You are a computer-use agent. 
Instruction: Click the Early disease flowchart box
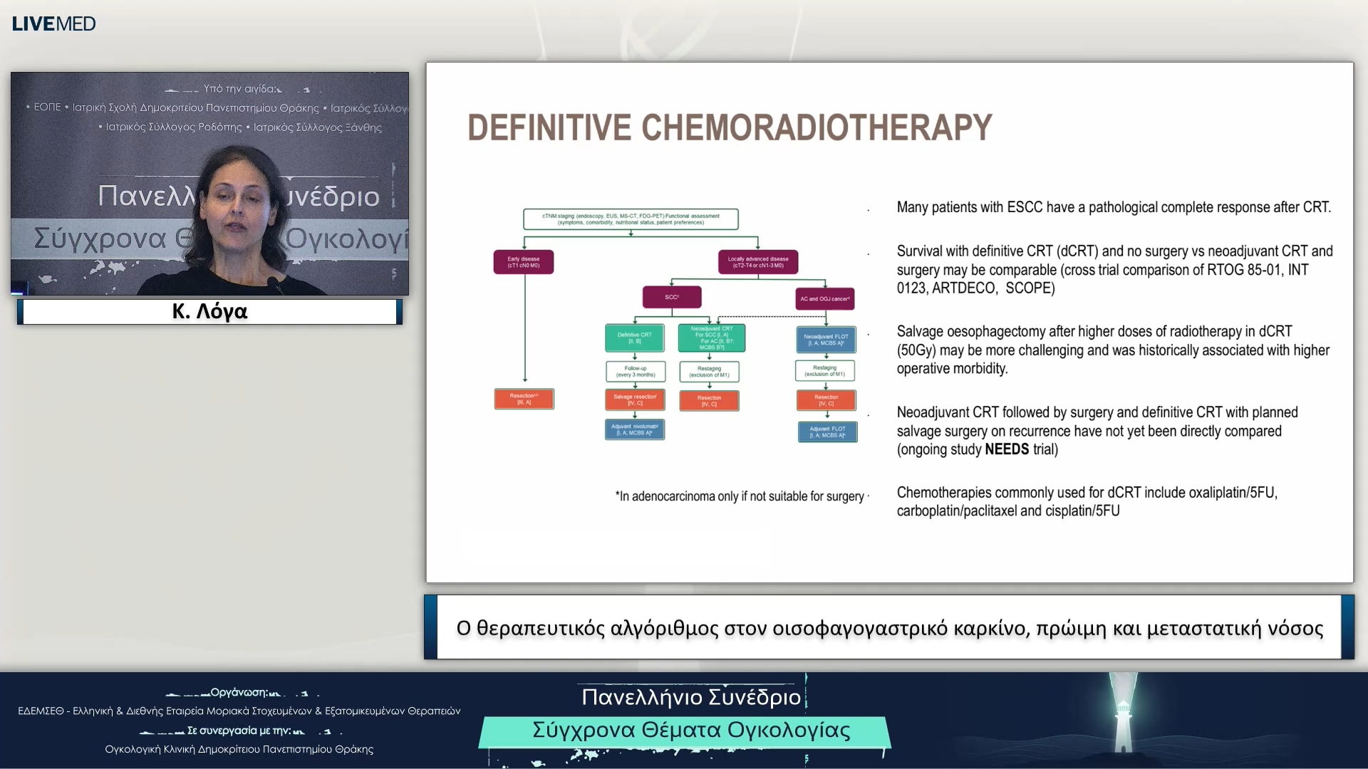(x=524, y=262)
